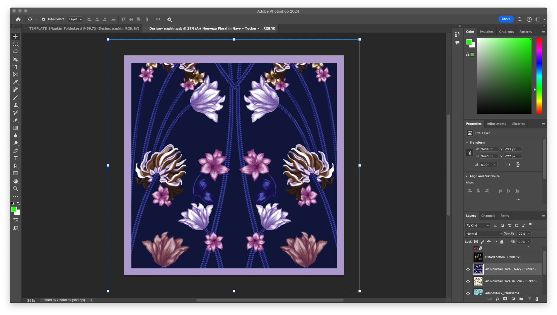Open the Channels panel tab

pos(488,216)
